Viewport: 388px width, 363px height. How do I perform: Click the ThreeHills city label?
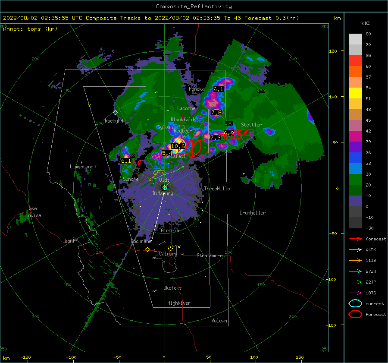coord(217,189)
